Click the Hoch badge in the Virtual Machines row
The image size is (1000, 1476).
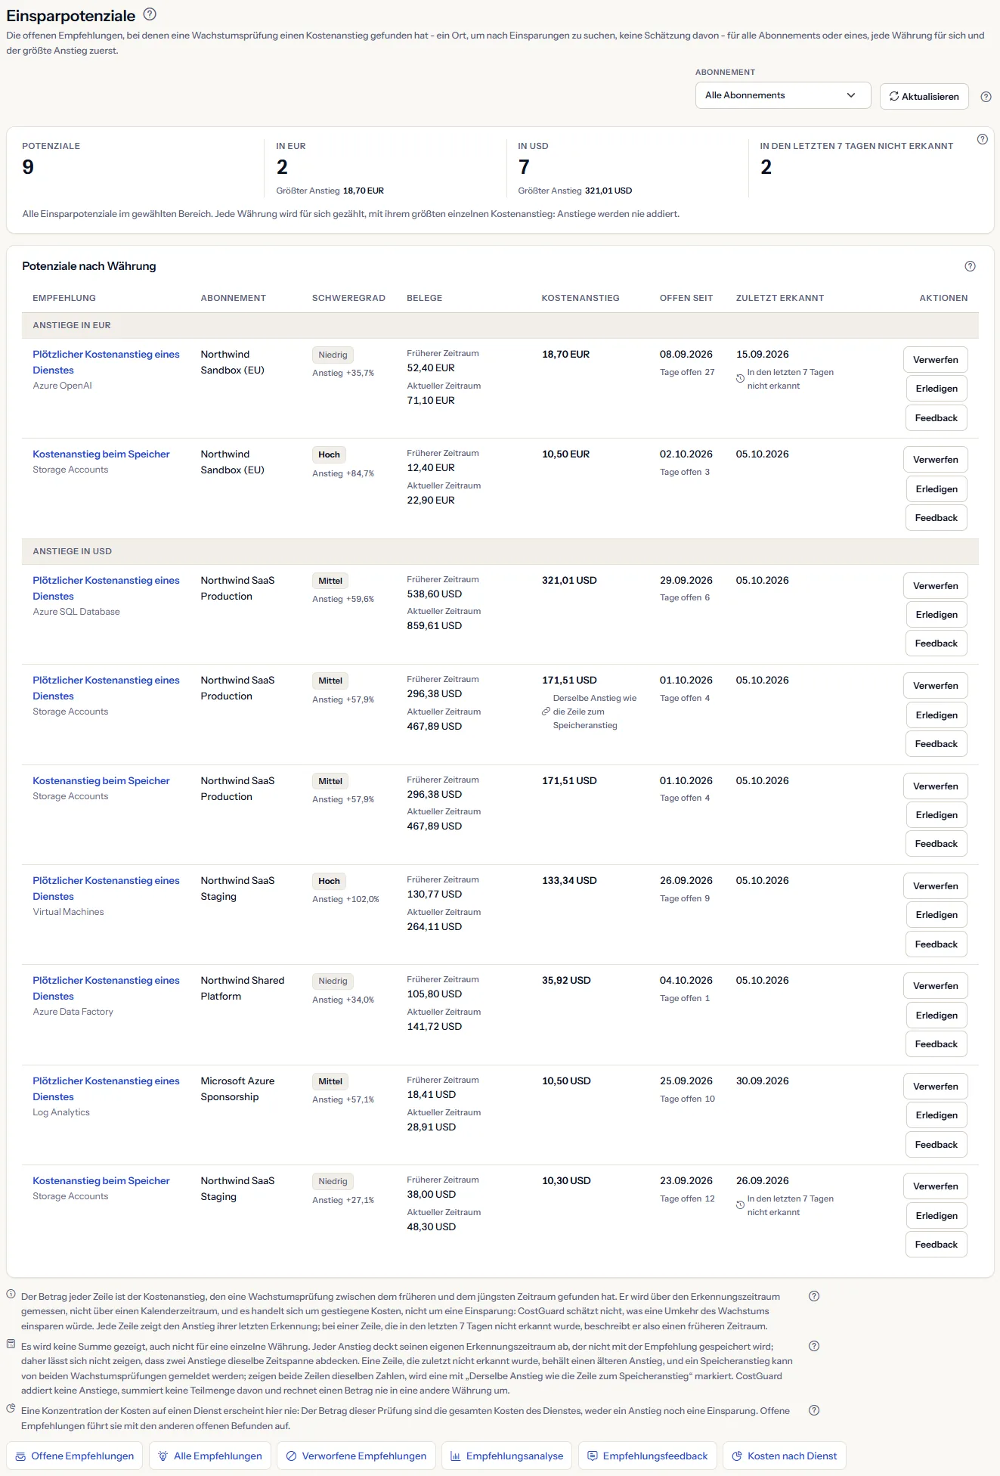[x=329, y=881]
